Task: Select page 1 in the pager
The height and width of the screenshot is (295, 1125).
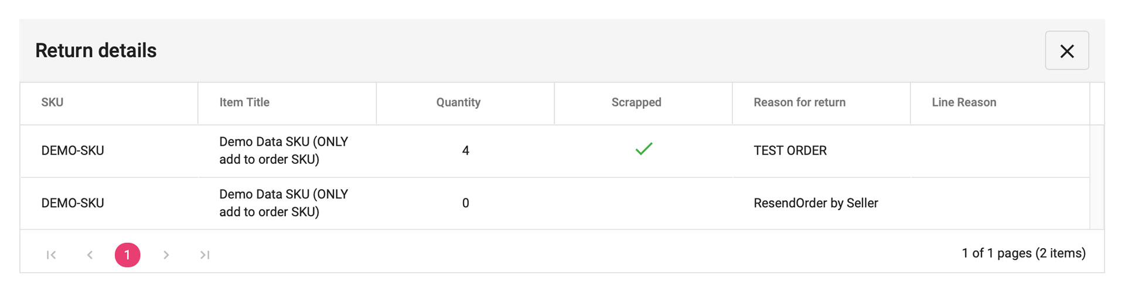Action: point(127,255)
